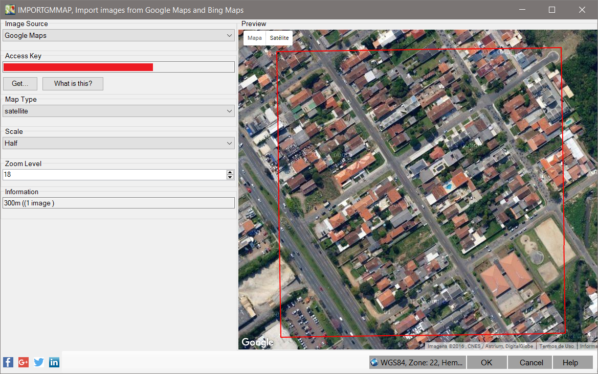
Task: Click the IMPORTGMMAP app icon in title bar
Action: tap(10, 10)
